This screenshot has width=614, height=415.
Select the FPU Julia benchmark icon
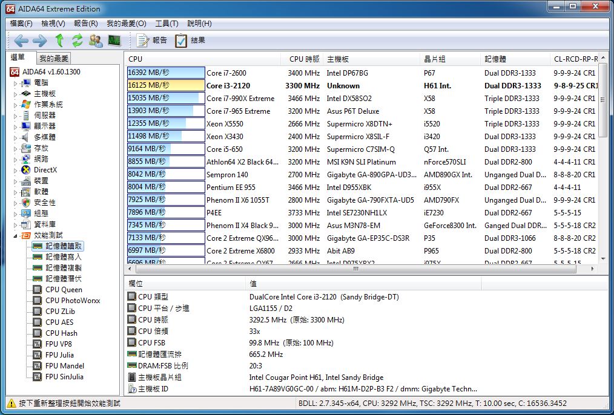click(x=37, y=355)
